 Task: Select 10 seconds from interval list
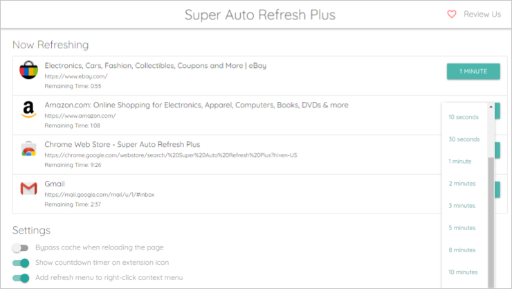(x=464, y=117)
